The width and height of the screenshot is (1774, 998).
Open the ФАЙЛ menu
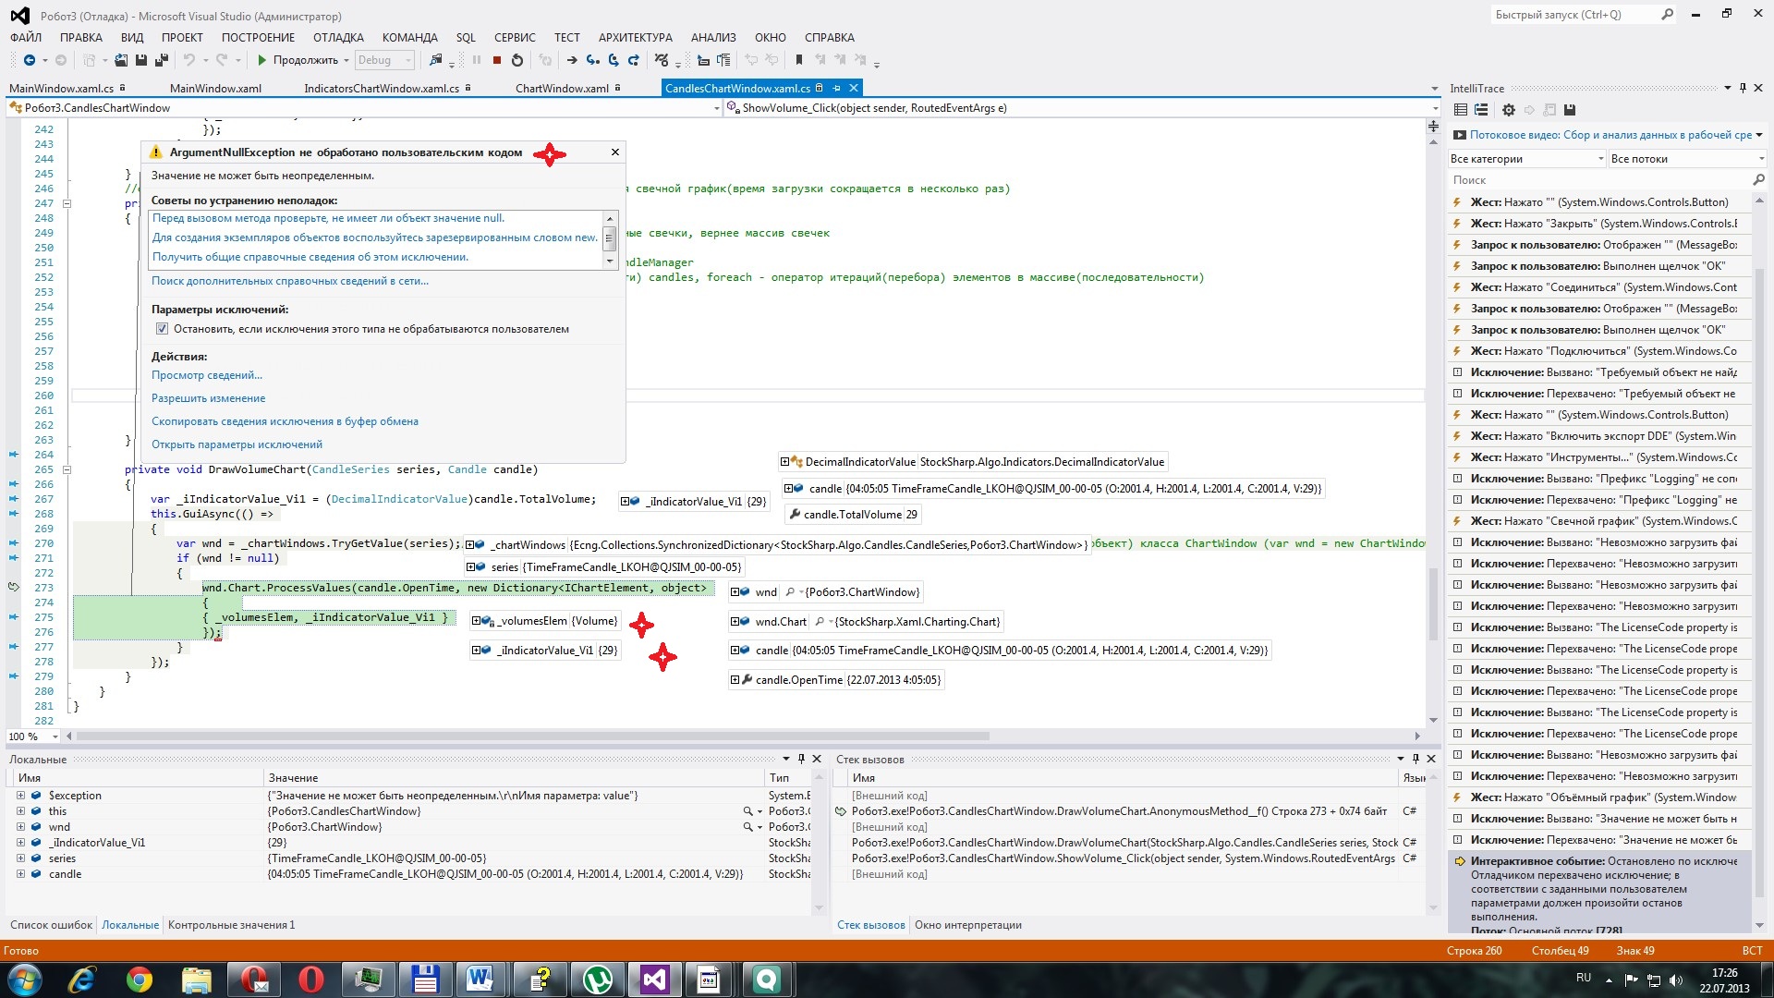pos(26,38)
